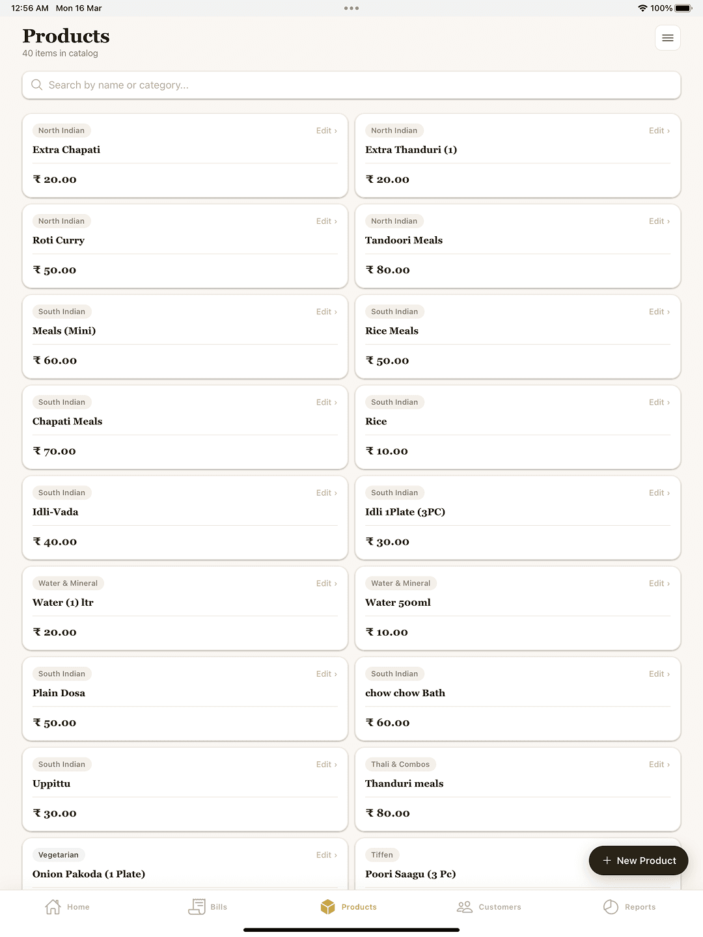Edit the chow chow Bath product
The width and height of the screenshot is (703, 937).
(x=659, y=674)
